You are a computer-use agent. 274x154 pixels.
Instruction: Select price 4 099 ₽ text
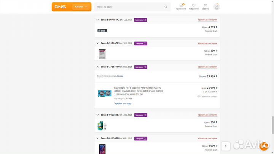[x=213, y=146]
